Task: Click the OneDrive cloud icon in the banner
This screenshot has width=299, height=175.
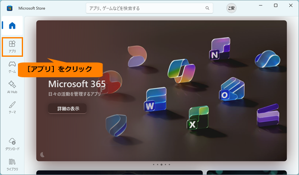Action: (x=267, y=59)
